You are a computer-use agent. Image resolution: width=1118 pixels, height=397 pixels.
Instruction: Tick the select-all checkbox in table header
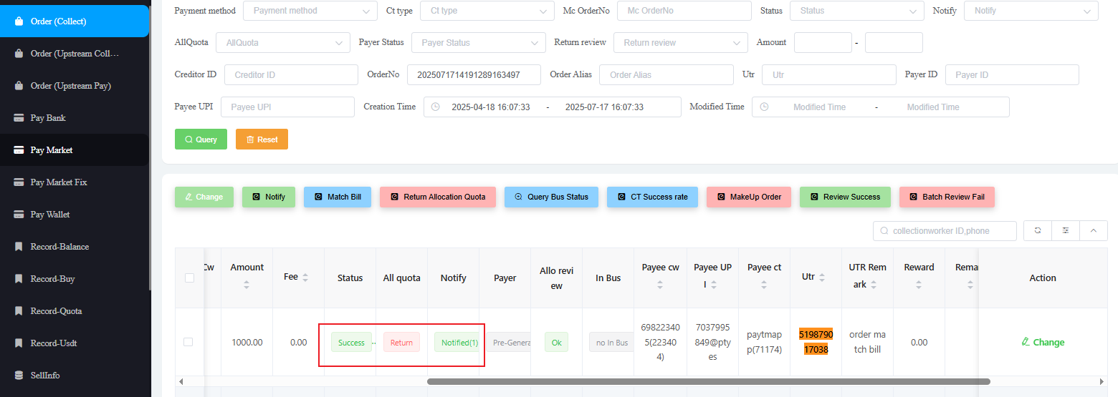coord(189,278)
